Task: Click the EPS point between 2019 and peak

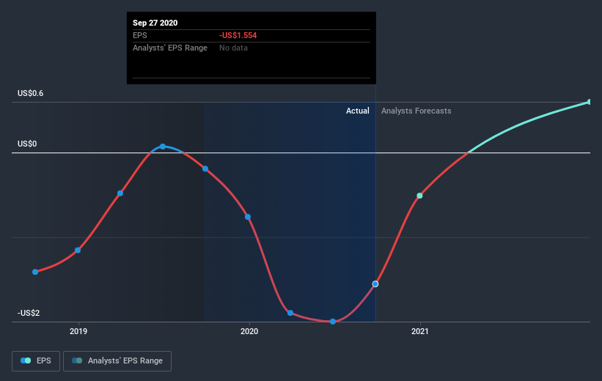Action: coord(120,193)
